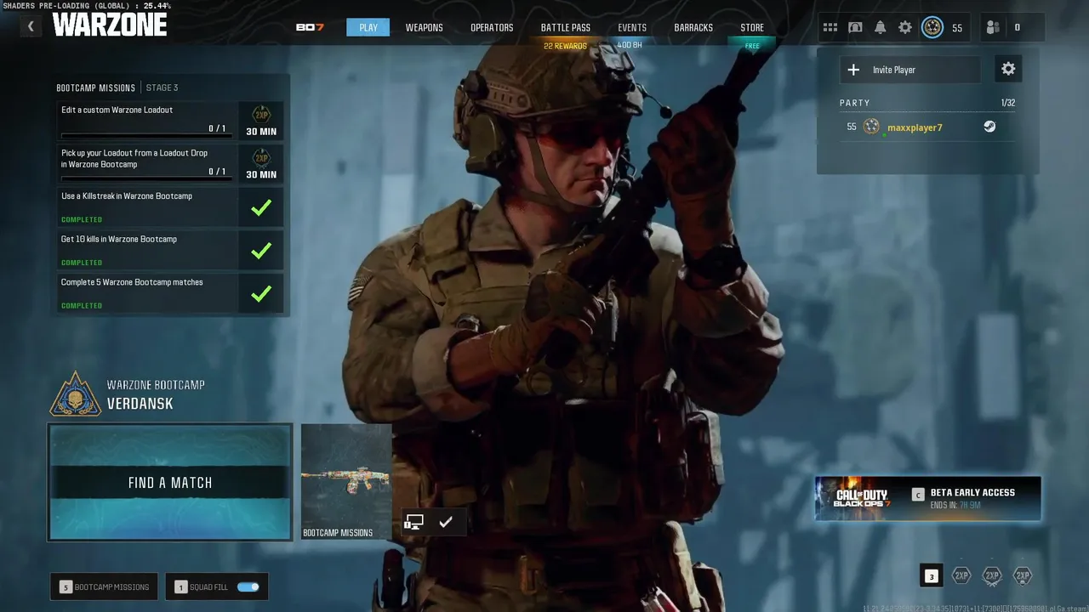1089x612 pixels.
Task: Click the Steam platform icon for maxxplayer7
Action: pos(989,127)
